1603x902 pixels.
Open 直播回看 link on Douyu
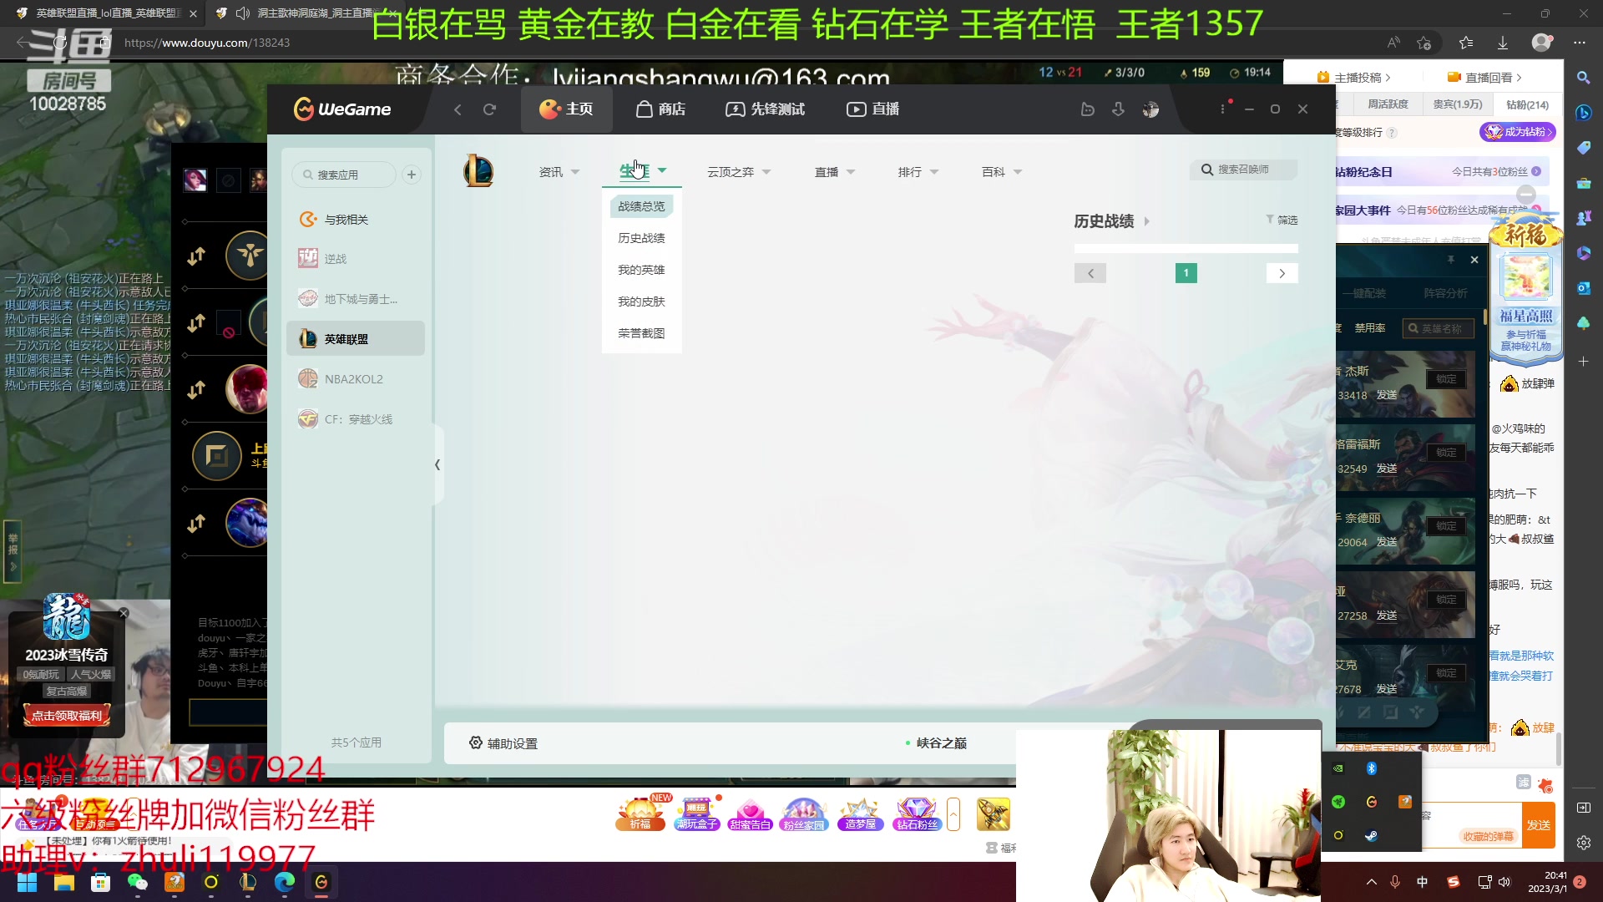[1485, 78]
